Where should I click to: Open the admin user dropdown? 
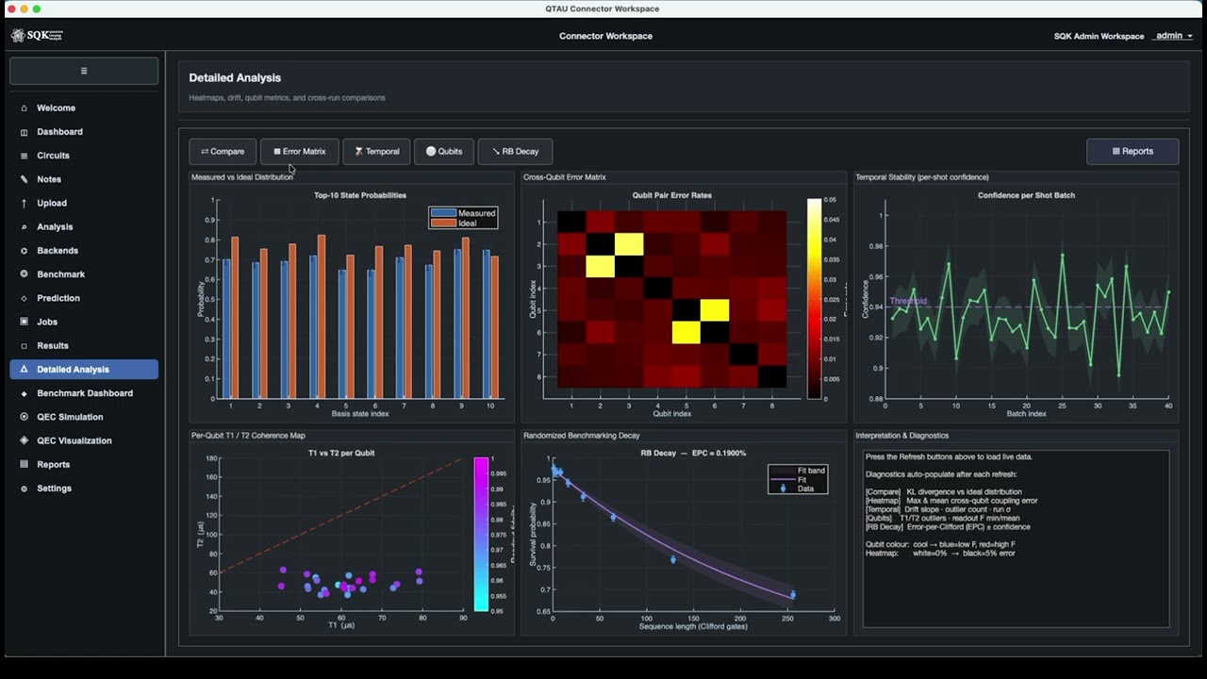click(1174, 36)
